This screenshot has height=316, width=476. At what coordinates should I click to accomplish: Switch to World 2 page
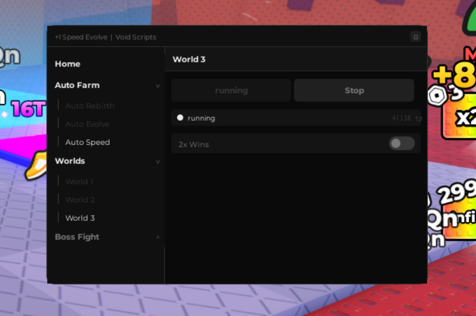(80, 200)
